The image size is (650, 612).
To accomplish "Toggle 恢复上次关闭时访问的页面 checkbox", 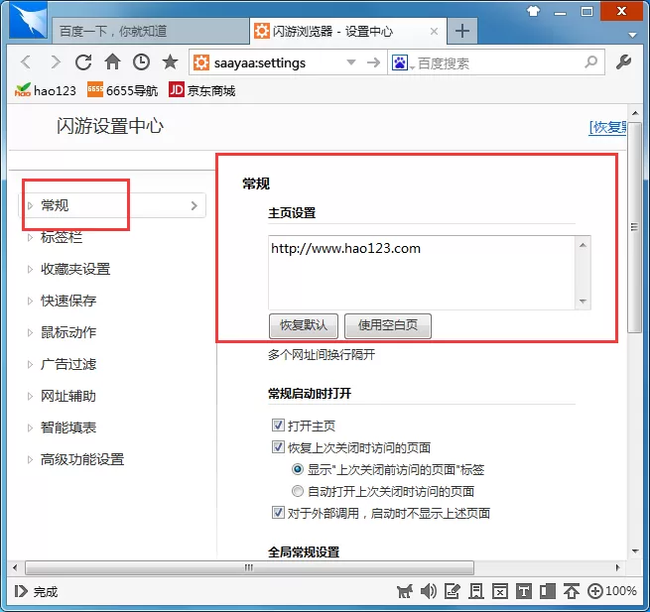I will [x=278, y=447].
